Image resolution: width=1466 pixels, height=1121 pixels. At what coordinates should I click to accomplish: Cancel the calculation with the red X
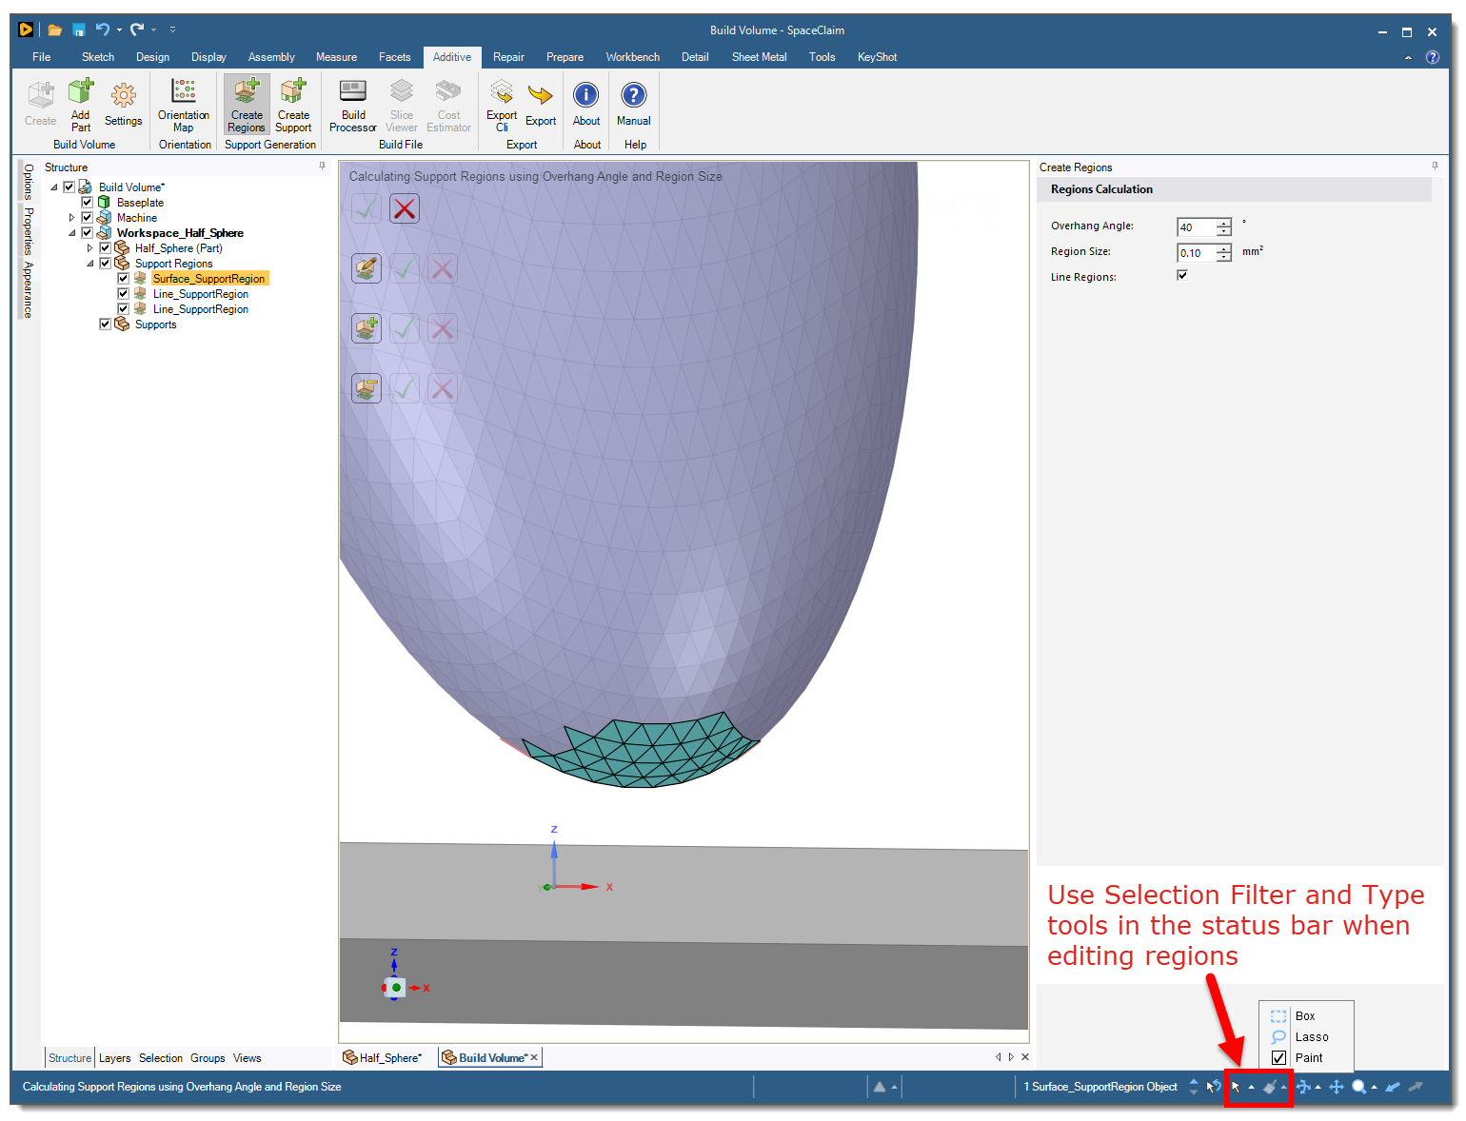[405, 208]
